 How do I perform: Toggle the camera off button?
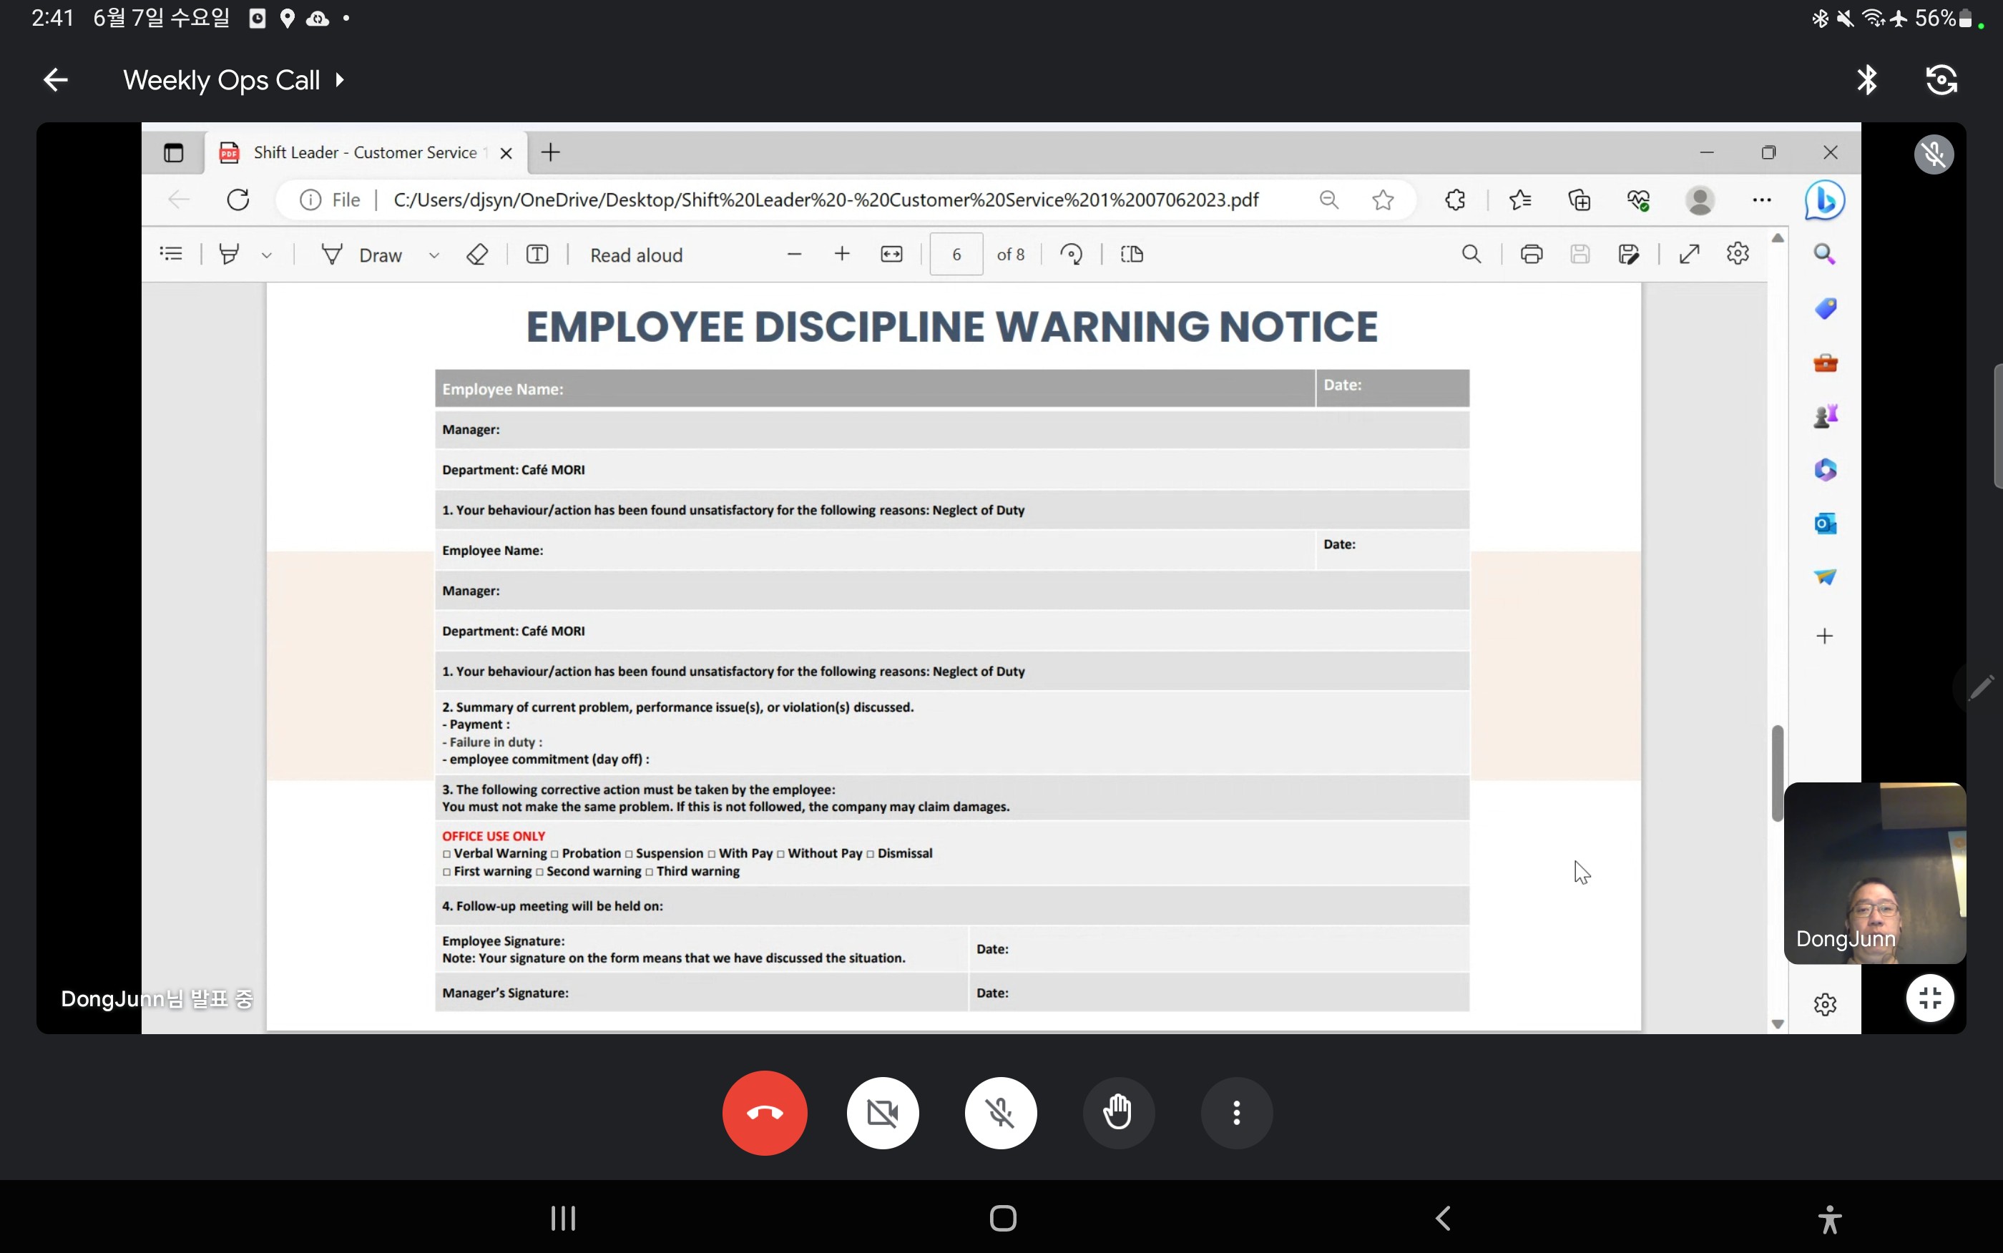coord(883,1112)
